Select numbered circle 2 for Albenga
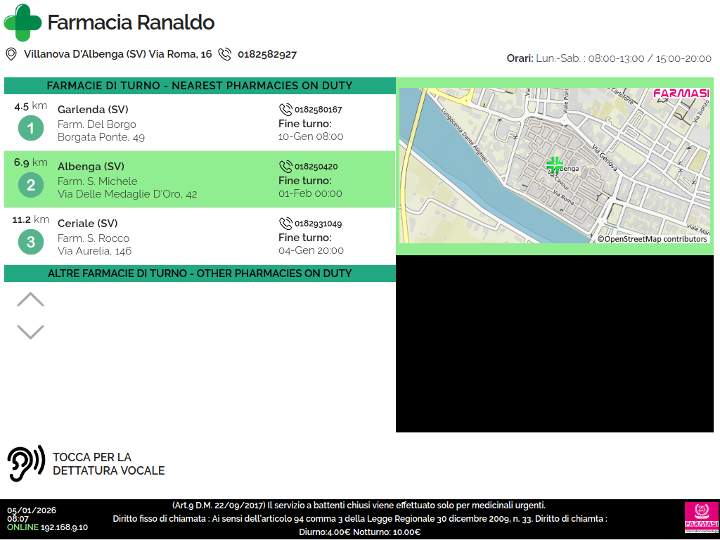 coord(30,186)
